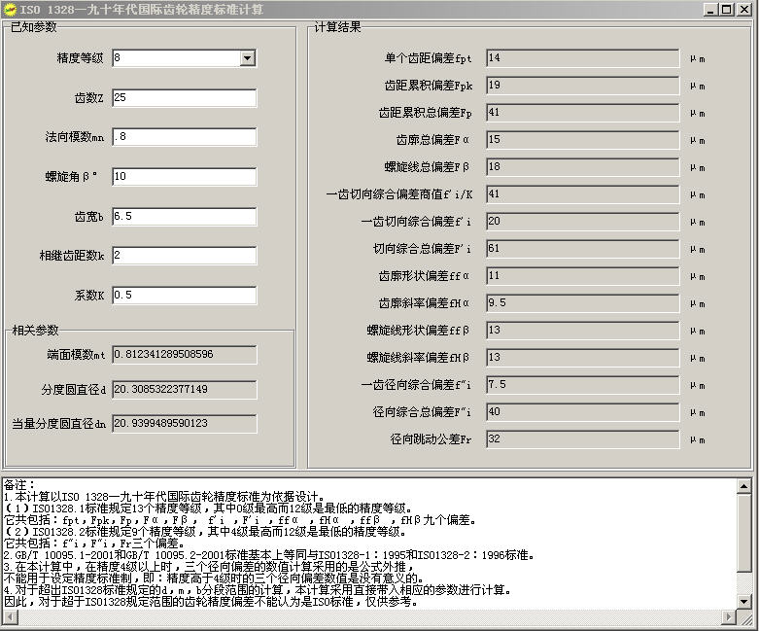Screen dimensions: 759x631
Task: Click the 一齿径向综合偏差f"i result field
Action: point(583,385)
